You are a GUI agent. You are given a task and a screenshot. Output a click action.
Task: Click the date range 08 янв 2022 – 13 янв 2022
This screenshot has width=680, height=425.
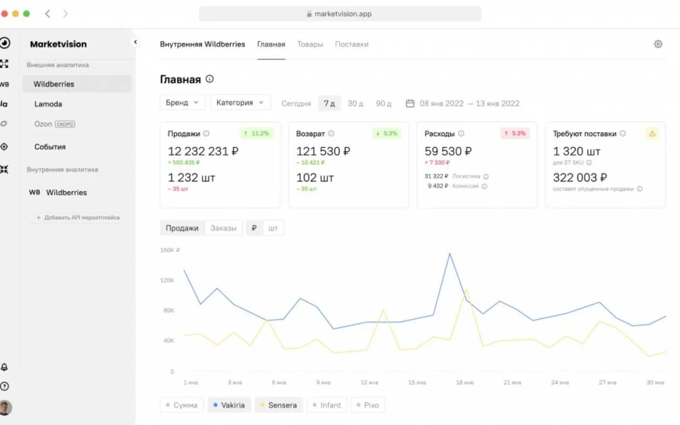470,104
